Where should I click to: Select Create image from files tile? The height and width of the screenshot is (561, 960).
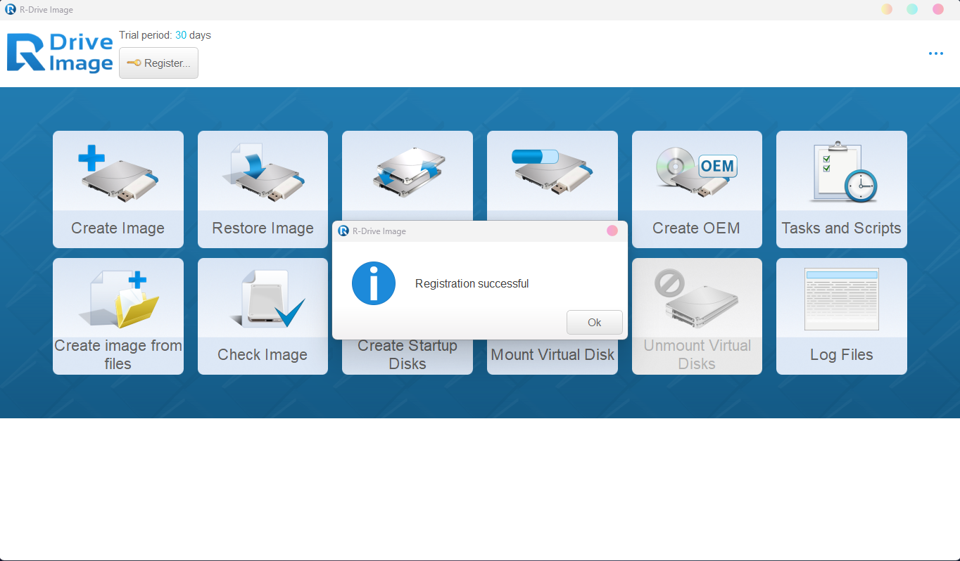[x=118, y=316]
